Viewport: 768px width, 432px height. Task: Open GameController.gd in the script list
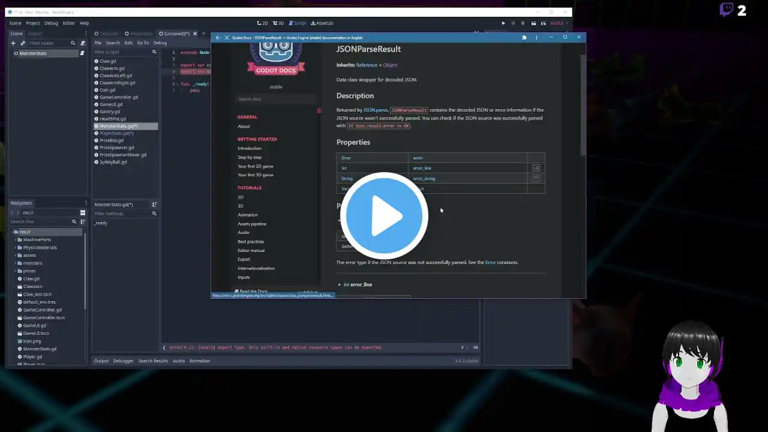(x=119, y=97)
